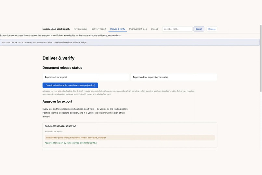The width and height of the screenshot is (262, 175).
Task: Click the Search button
Action: (x=199, y=29)
